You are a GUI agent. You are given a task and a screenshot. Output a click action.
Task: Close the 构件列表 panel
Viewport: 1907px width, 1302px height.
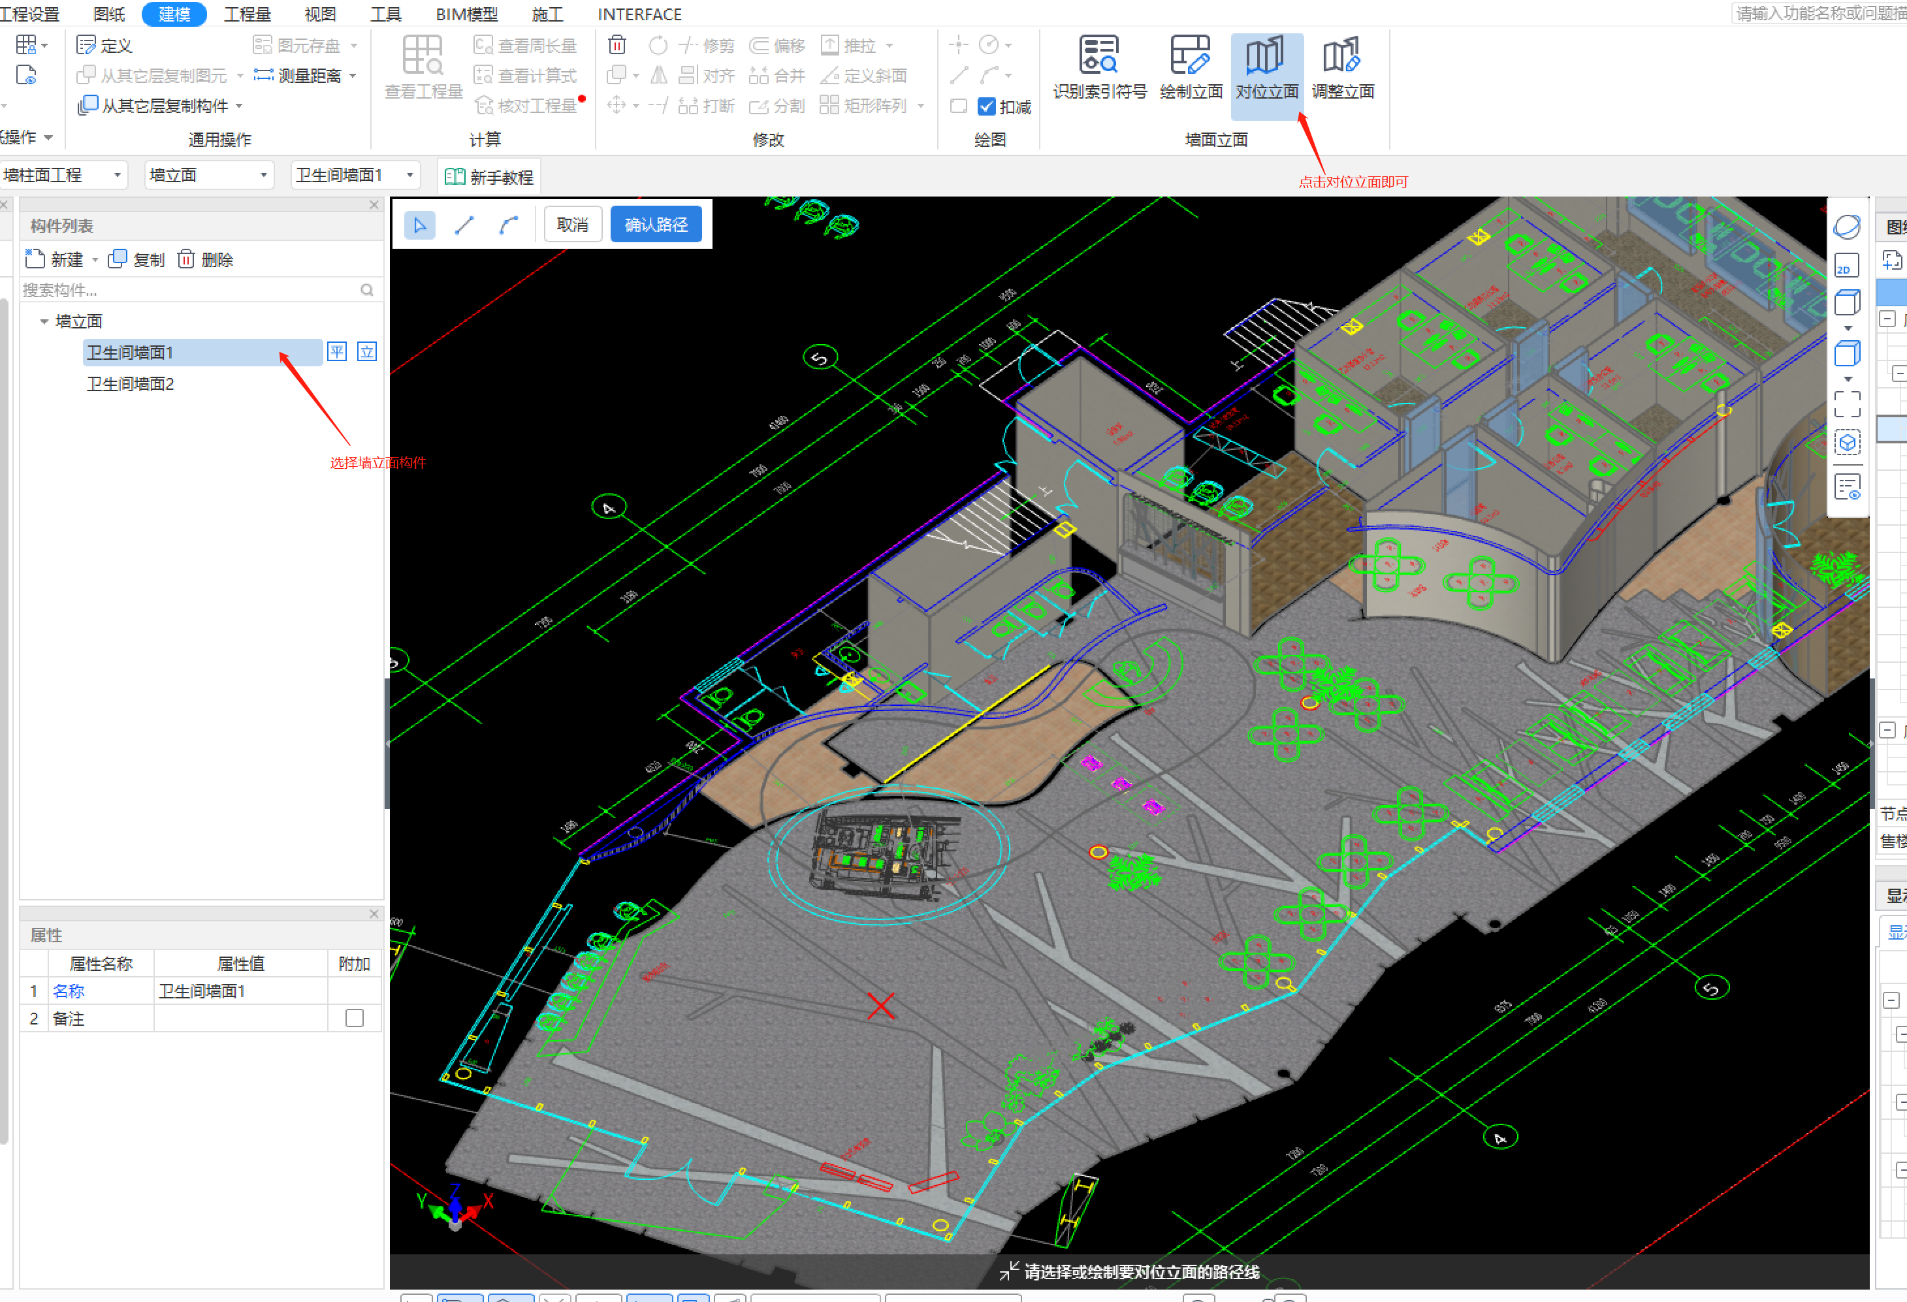point(374,205)
